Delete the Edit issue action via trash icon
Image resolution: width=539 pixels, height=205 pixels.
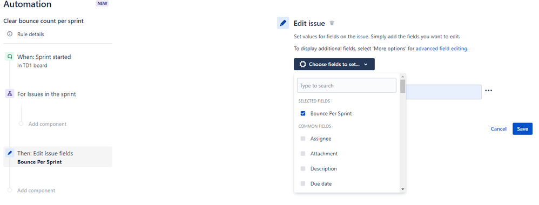coord(332,23)
